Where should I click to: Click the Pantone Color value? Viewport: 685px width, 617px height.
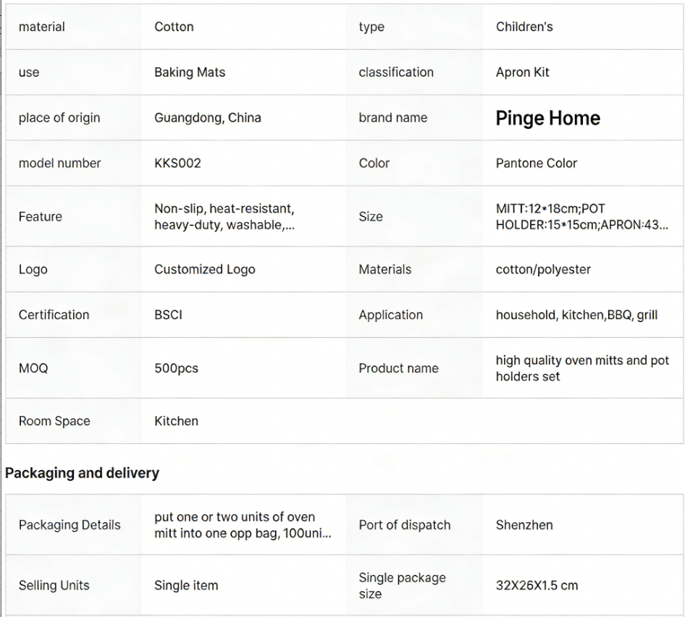537,163
